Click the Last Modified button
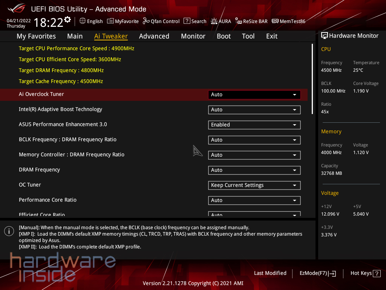 [x=270, y=273]
